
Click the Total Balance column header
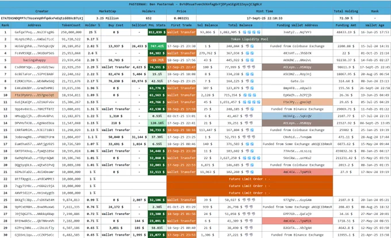tap(240, 25)
